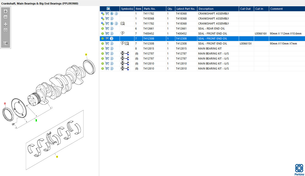Open info for T400452 front end oil seal
This screenshot has height=176, width=305.
click(112, 33)
